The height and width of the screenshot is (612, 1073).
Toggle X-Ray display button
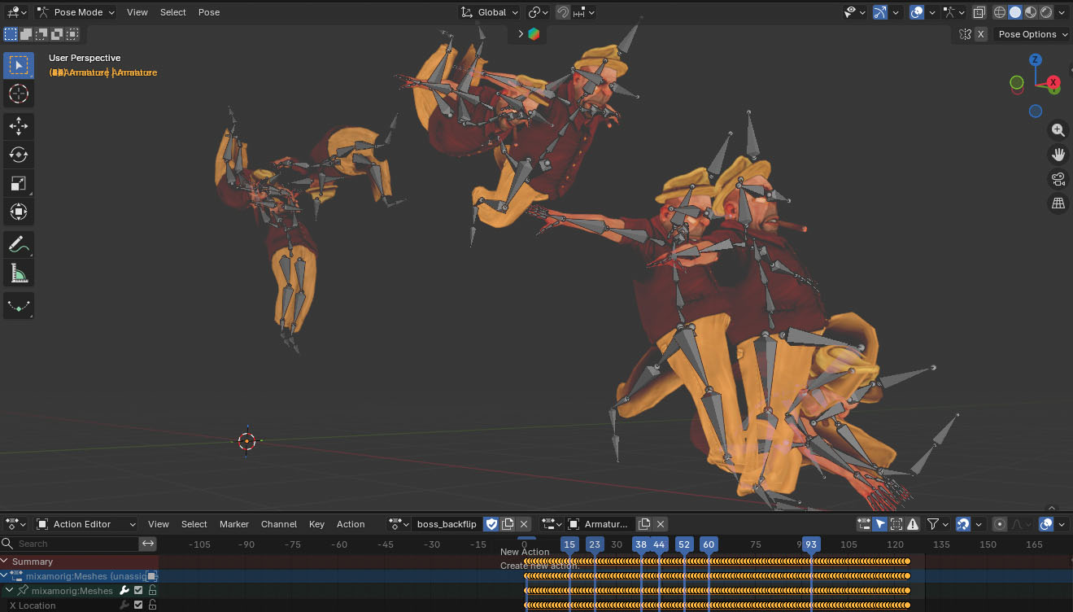point(979,12)
